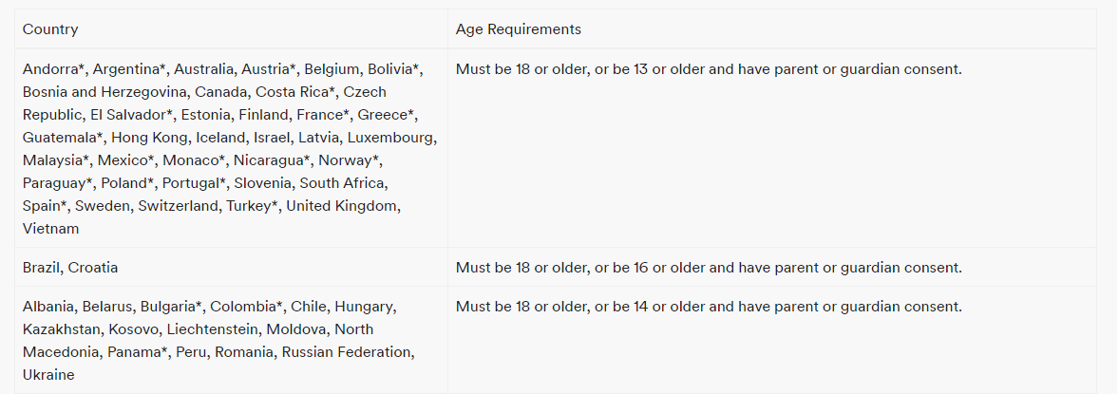The height and width of the screenshot is (394, 1119).
Task: Click the Country column header
Action: [50, 29]
